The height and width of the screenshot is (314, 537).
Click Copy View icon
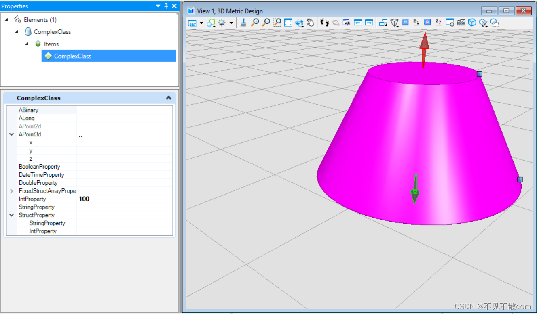pos(383,23)
